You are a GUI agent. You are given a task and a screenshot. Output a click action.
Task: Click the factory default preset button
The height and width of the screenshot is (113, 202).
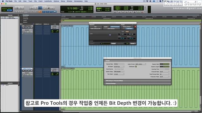tap(127, 27)
